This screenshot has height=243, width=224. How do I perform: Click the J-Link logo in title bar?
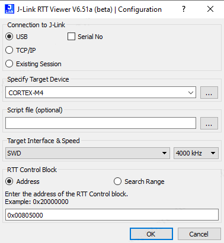click(x=9, y=9)
